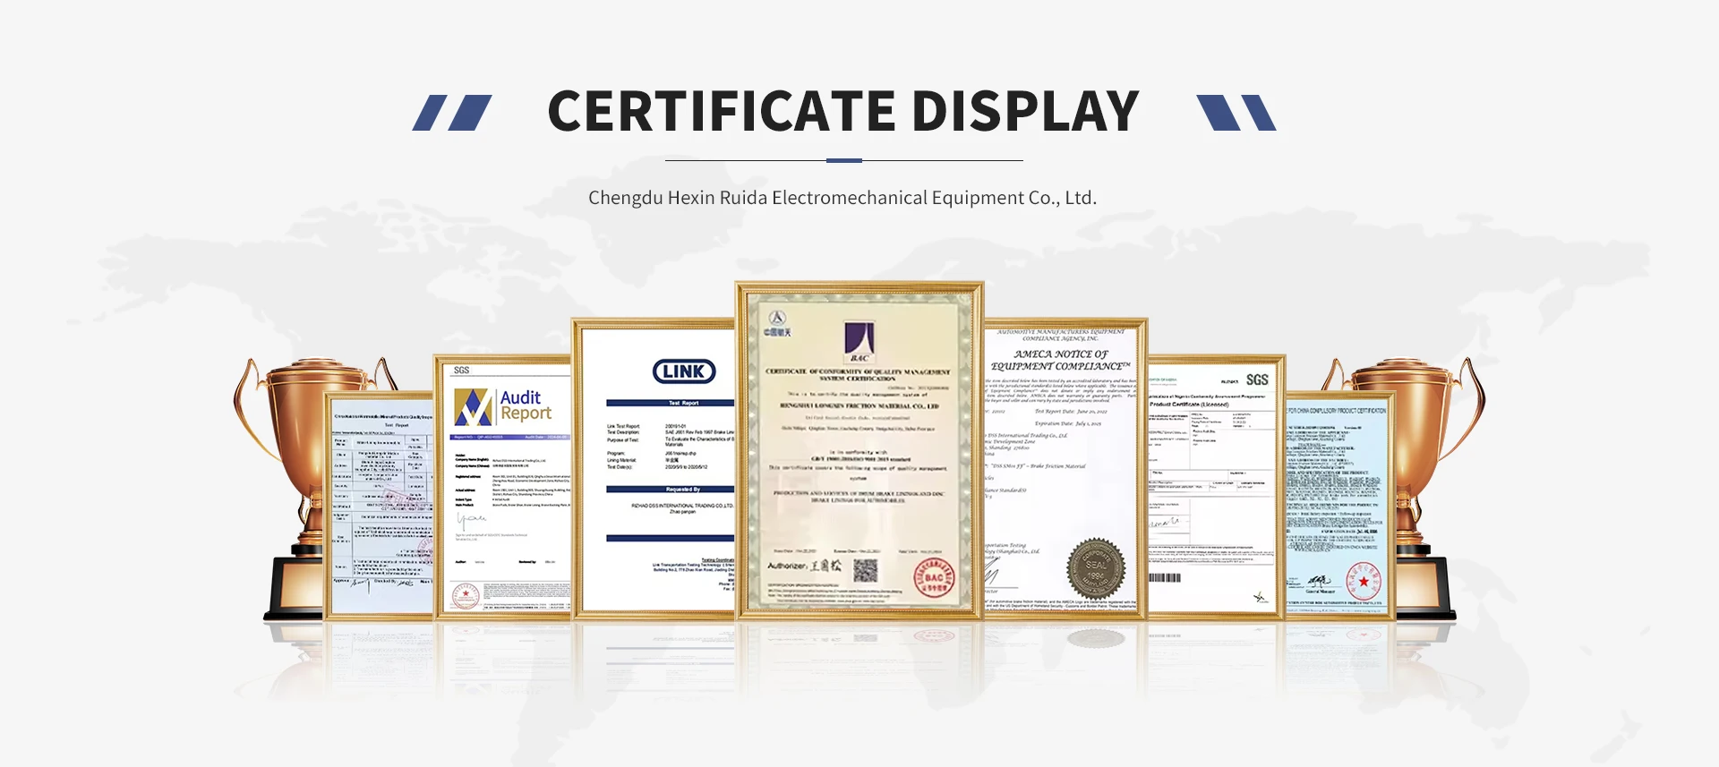View the leftmost blue Test Report certificate
The image size is (1719, 767).
click(x=379, y=507)
